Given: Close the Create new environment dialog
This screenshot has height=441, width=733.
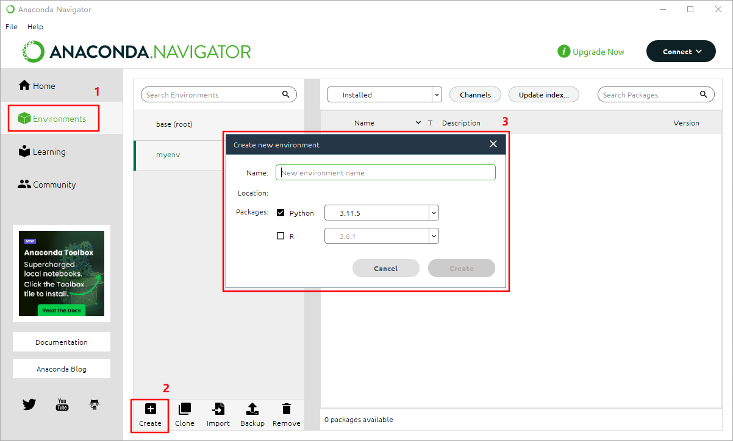Looking at the screenshot, I should 493,144.
